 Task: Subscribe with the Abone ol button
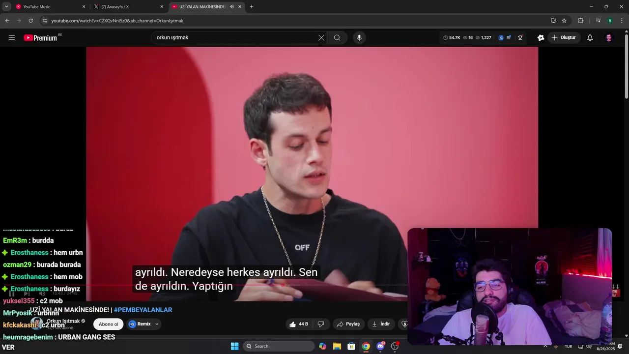(108, 324)
